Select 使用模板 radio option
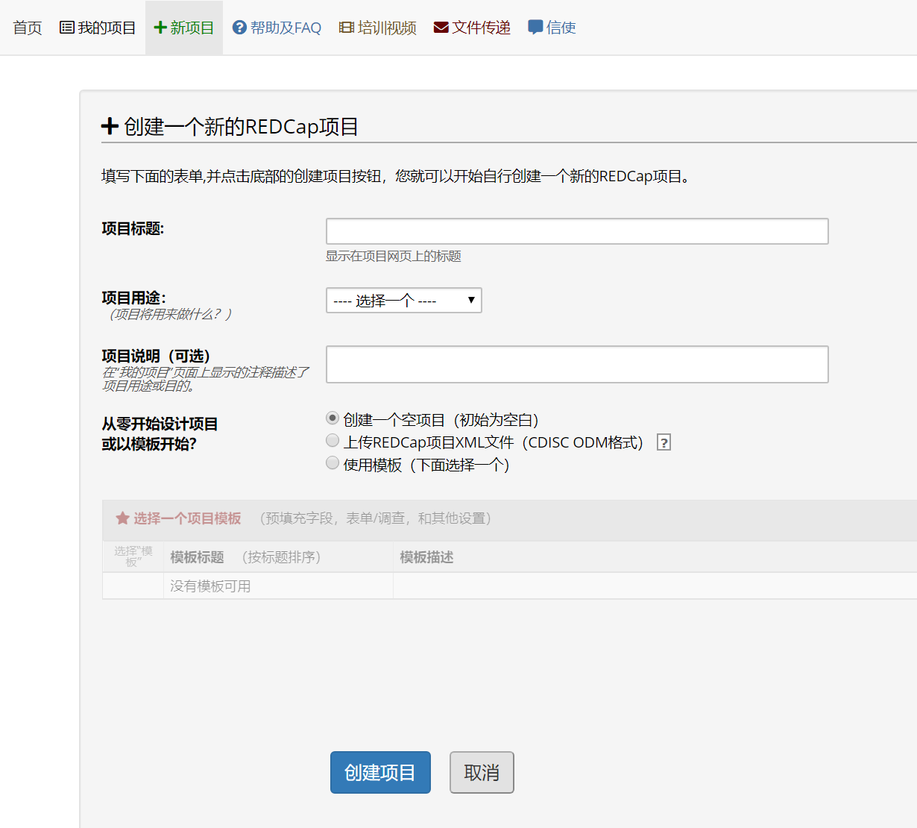 333,463
